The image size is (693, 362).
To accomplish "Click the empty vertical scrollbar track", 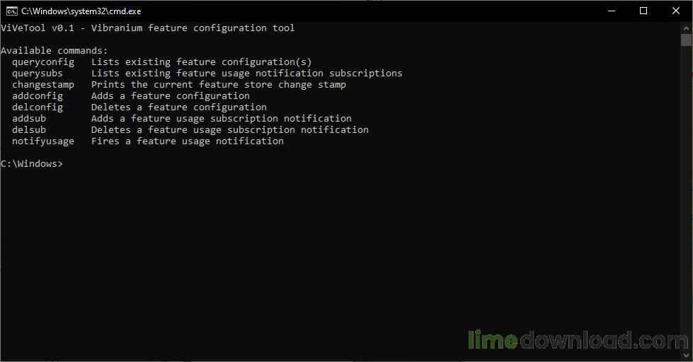I will pyautogui.click(x=686, y=198).
